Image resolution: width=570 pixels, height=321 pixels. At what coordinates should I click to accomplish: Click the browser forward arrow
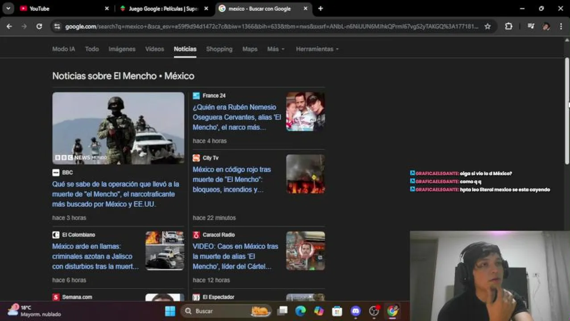(24, 26)
